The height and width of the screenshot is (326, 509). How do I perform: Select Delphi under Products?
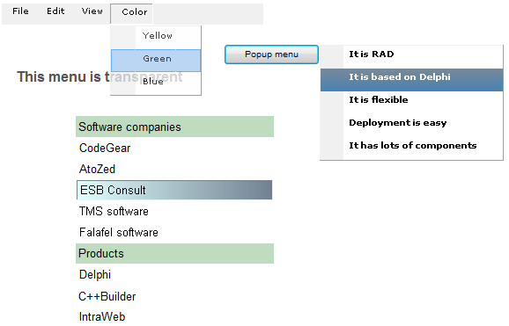click(174, 275)
